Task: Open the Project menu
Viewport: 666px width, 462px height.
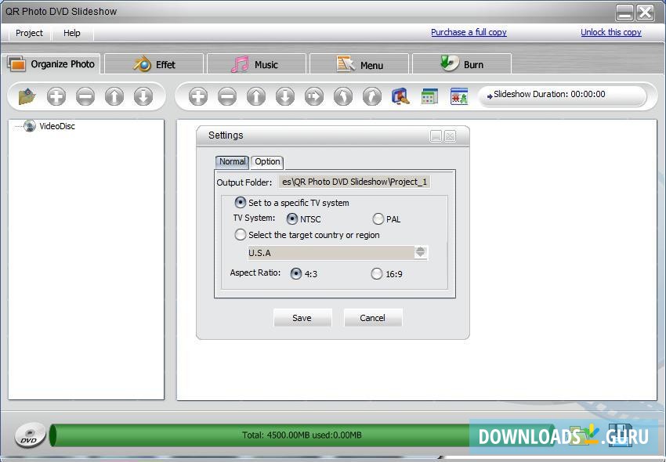Action: [29, 33]
